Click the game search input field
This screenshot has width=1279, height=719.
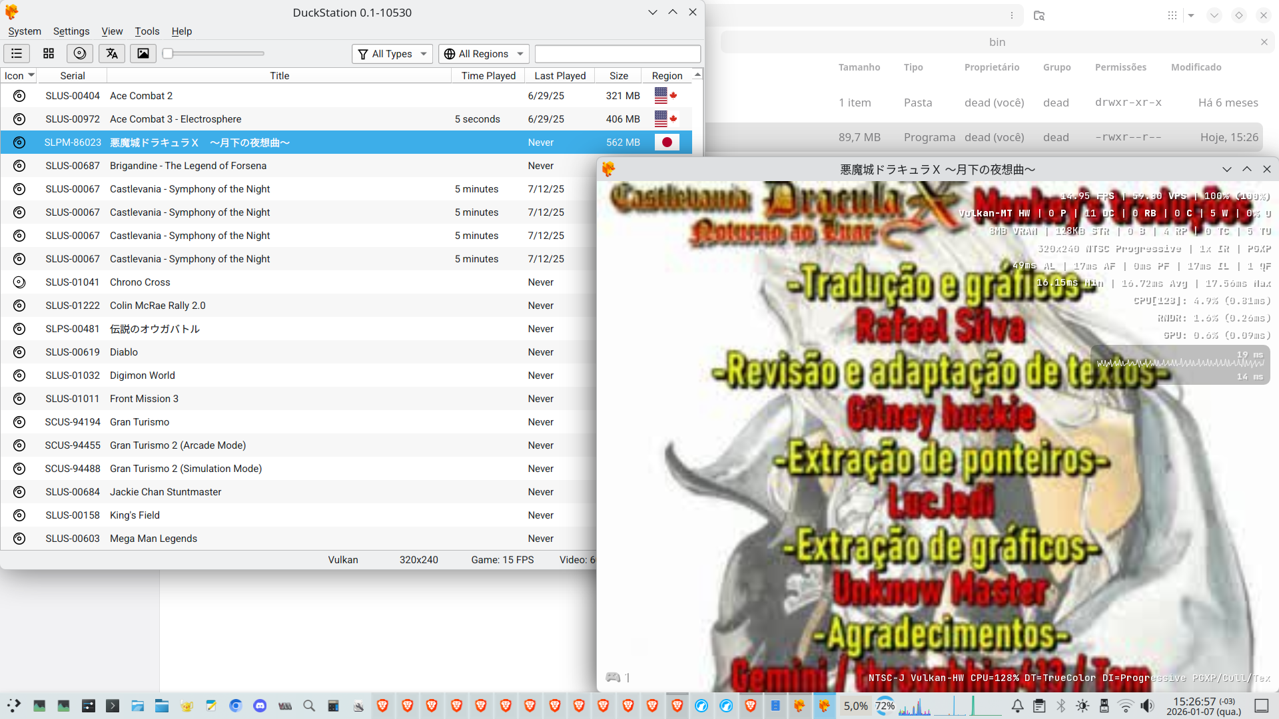point(618,54)
